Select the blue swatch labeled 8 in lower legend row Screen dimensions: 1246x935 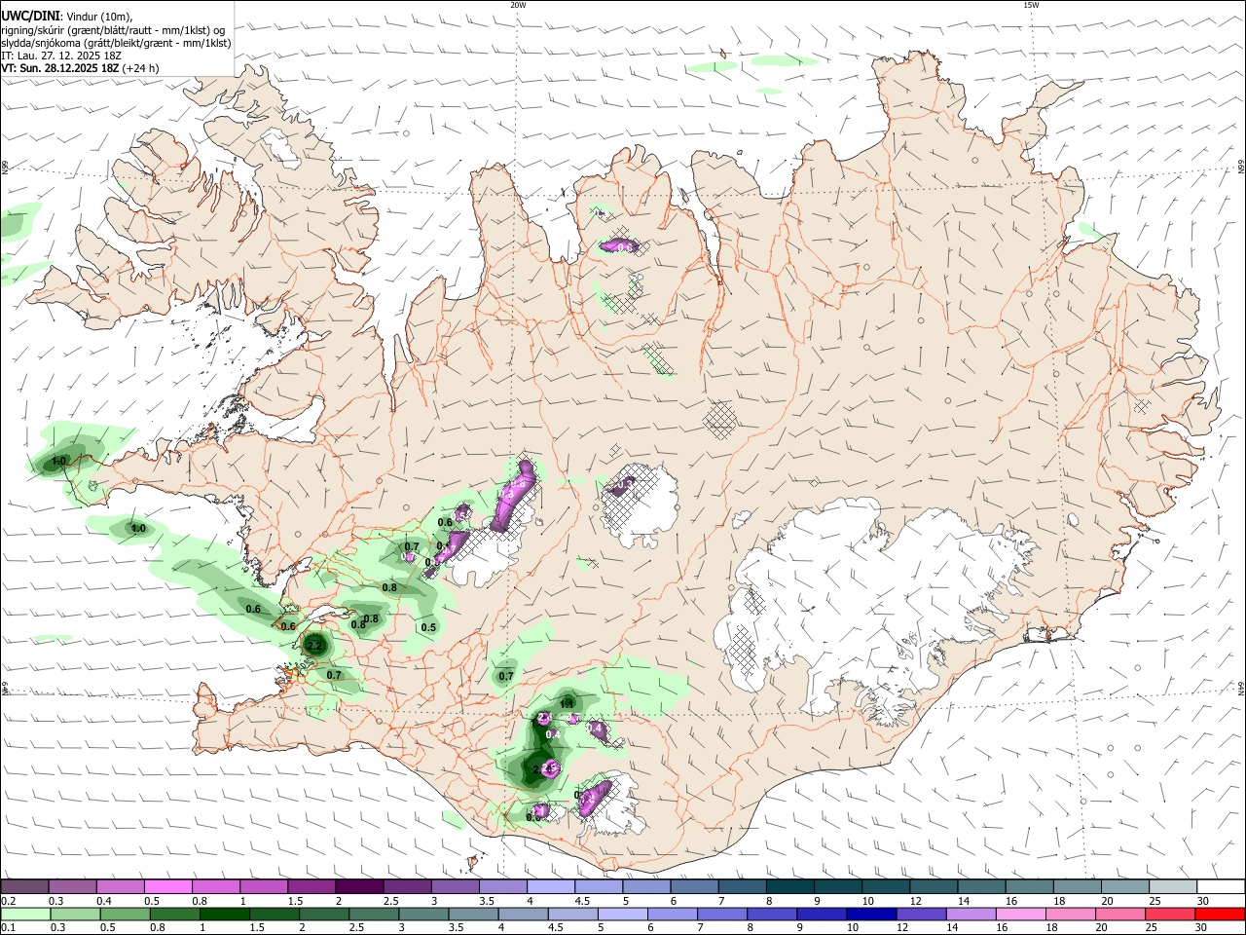771,915
